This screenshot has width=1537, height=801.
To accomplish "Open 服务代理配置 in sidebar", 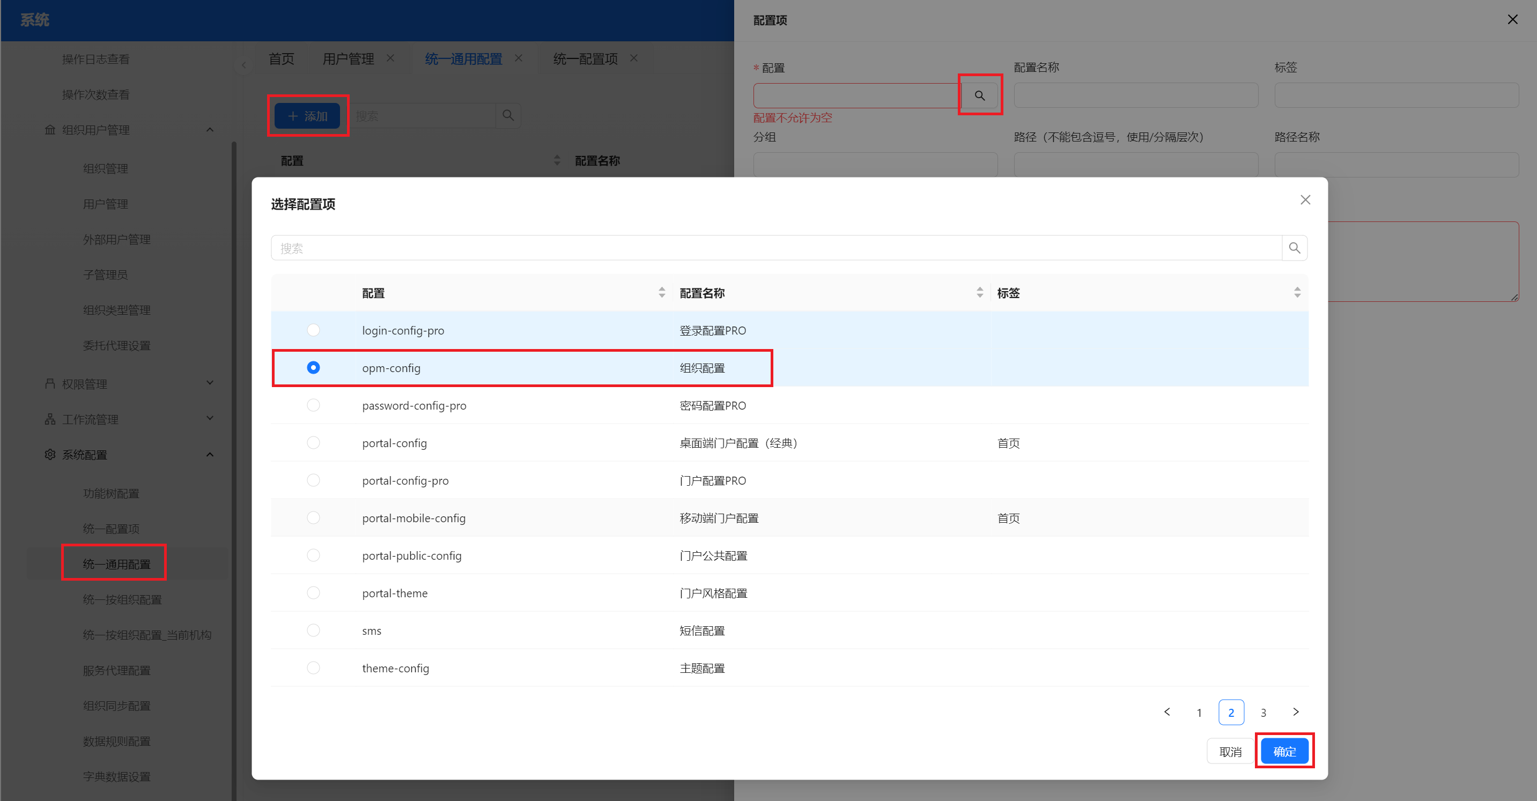I will pyautogui.click(x=116, y=670).
